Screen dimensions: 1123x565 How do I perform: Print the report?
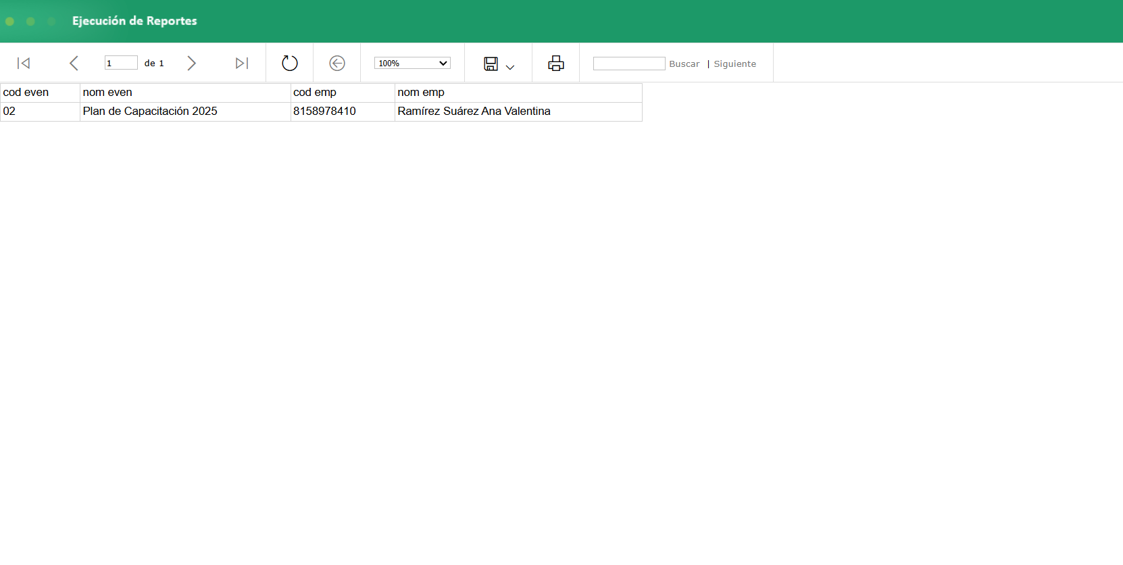[556, 64]
